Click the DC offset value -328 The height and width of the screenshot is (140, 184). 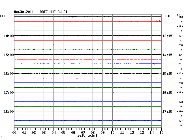click(180, 121)
